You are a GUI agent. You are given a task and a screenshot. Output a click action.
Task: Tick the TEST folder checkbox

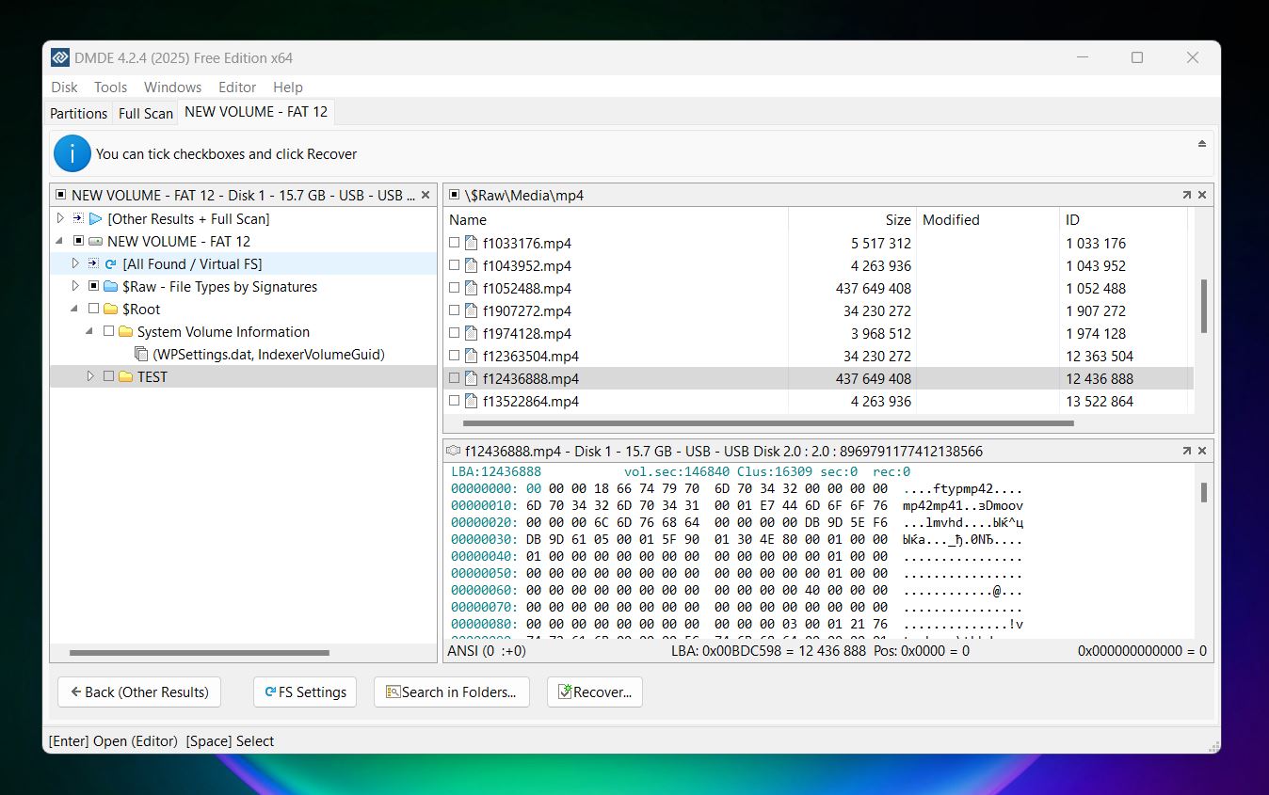click(x=108, y=377)
